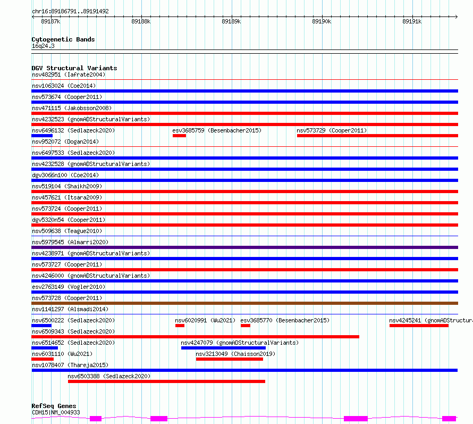Click the nsv482951 (Iafrate2004) variant label
Screen dimensions: 473x424
pos(69,74)
